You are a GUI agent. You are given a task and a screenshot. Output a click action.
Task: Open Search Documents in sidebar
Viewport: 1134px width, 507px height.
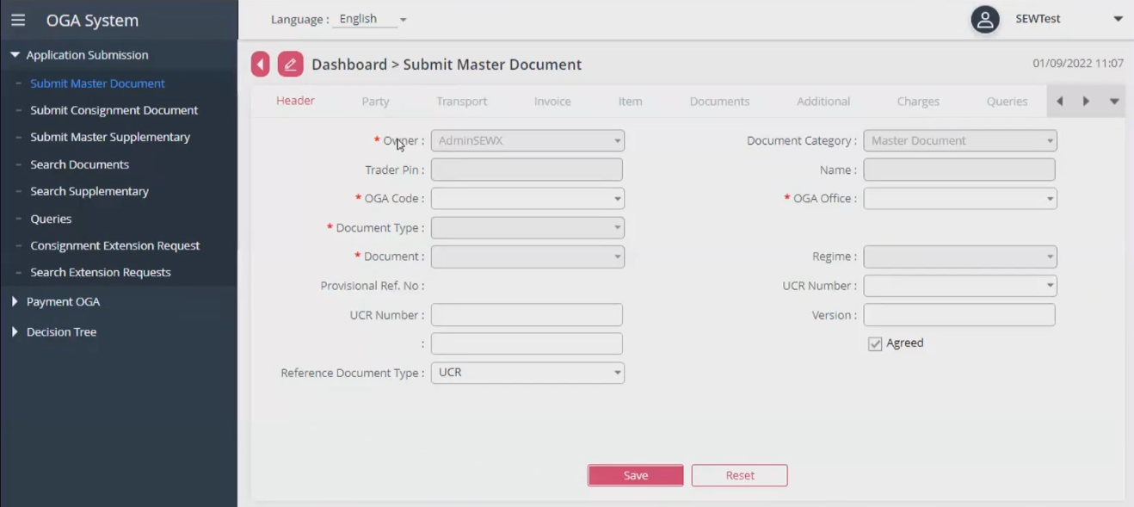(x=79, y=164)
